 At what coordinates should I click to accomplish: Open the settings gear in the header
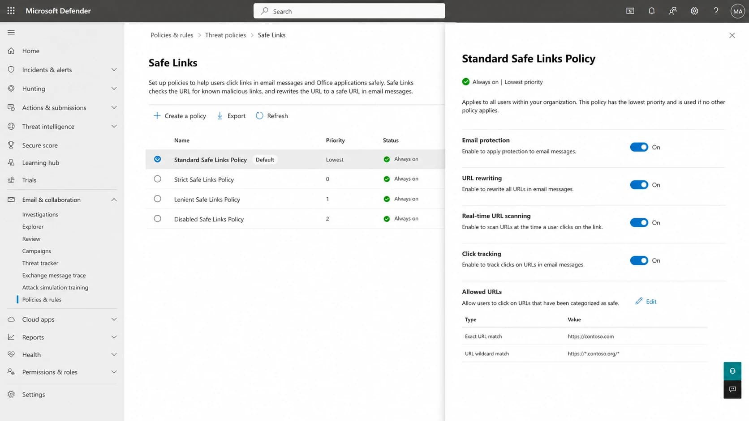(x=694, y=11)
